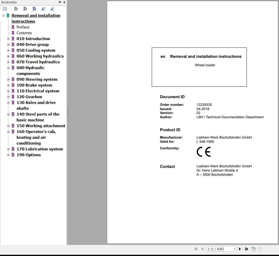
Task: Select the 120 Gearbox bookmark
Action: [x=29, y=97]
